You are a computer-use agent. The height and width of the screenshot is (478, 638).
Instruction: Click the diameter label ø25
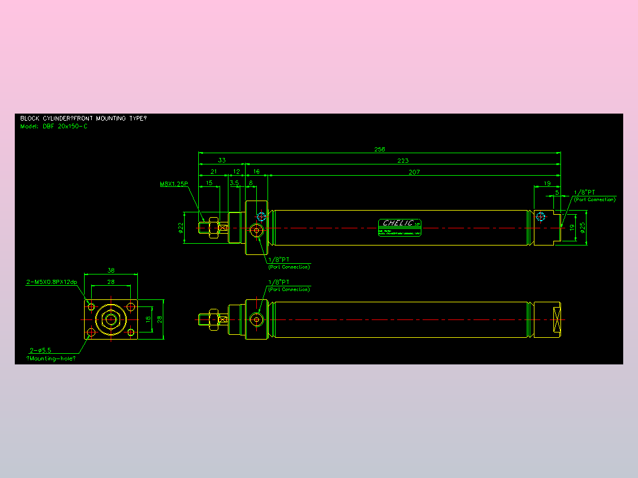[x=582, y=227]
